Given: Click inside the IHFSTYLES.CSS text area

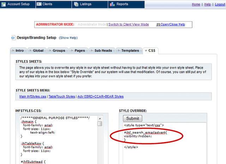Looking at the screenshot, I should pos(59,140).
